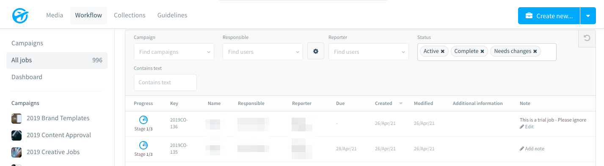604x166 pixels.
Task: Sort by Responsible column header
Action: pos(251,103)
